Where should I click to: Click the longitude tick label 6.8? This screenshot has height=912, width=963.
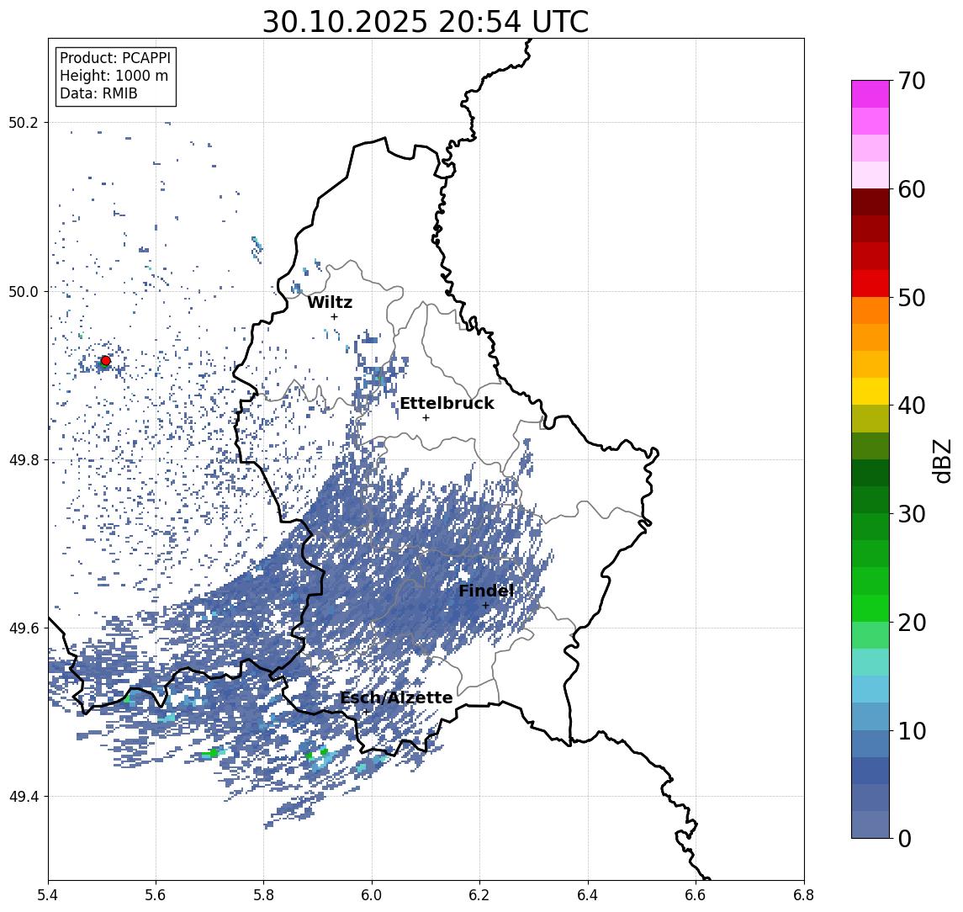point(804,895)
